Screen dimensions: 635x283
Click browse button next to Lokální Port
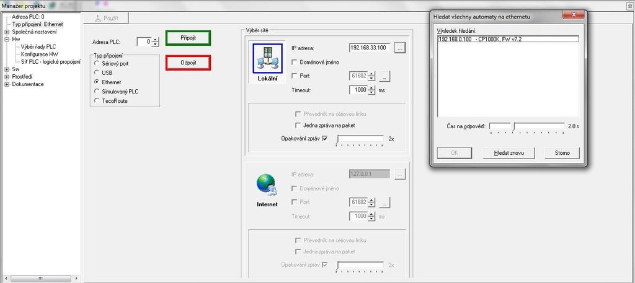point(385,76)
